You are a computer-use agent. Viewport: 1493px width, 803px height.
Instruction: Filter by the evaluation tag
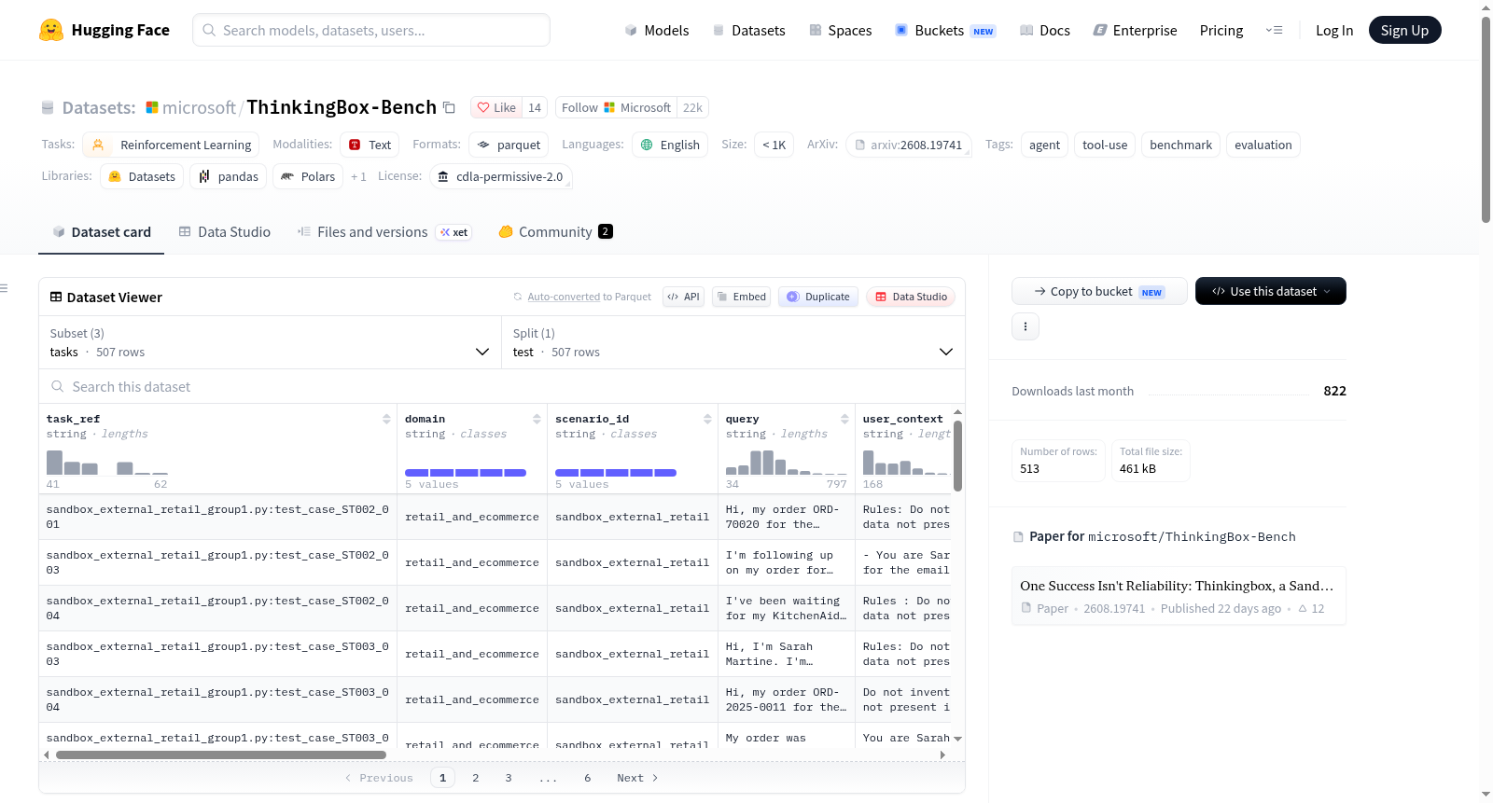pyautogui.click(x=1263, y=145)
